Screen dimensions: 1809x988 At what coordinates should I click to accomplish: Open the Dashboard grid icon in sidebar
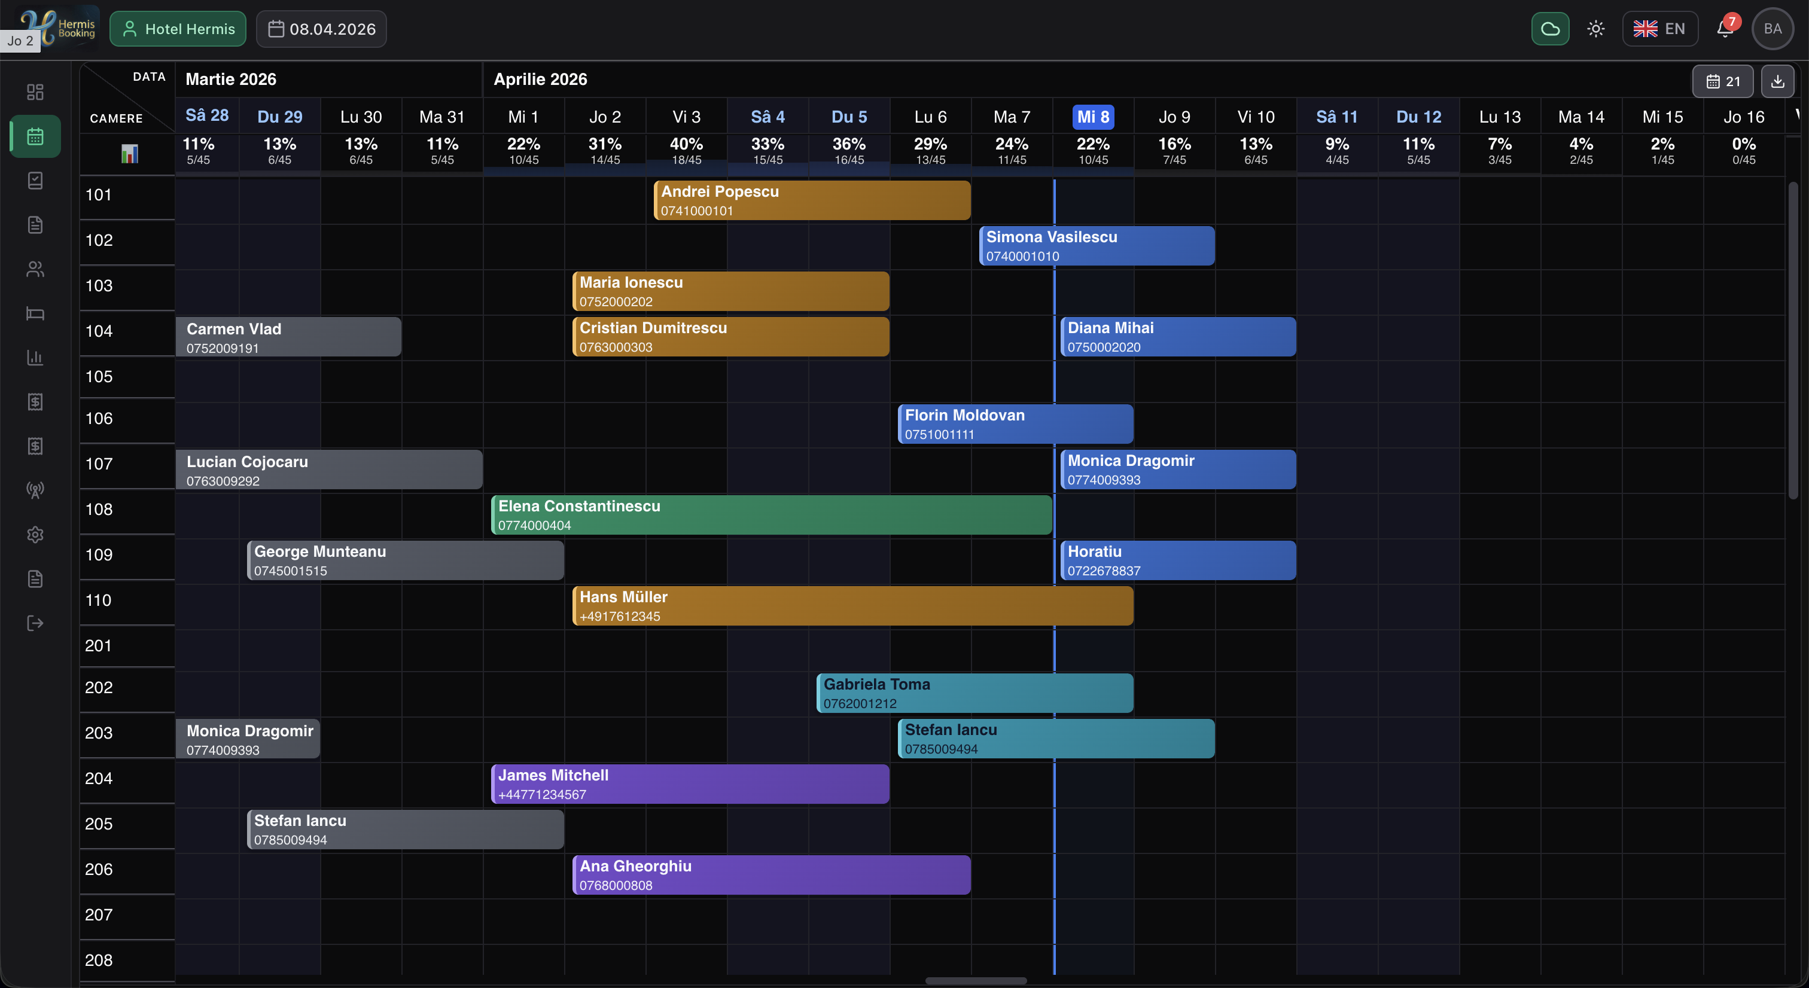click(x=35, y=92)
